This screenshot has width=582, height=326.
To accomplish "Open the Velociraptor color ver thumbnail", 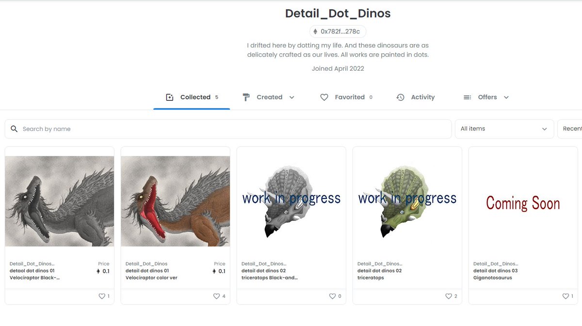I will coord(175,201).
